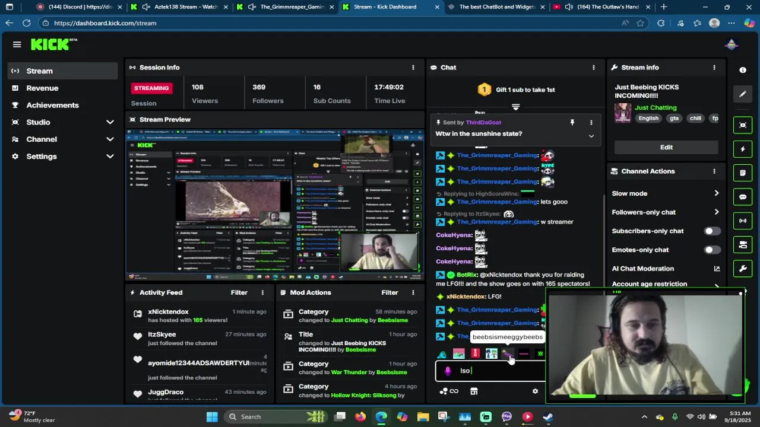760x427 pixels.
Task: Open Slow mode options chevron
Action: click(716, 193)
